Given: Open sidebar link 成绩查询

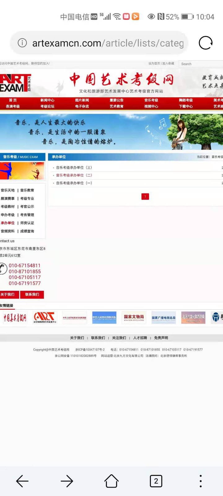Looking at the screenshot, I should pos(27,231).
